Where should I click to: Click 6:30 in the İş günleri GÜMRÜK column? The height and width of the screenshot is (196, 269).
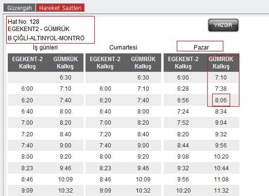(66, 78)
